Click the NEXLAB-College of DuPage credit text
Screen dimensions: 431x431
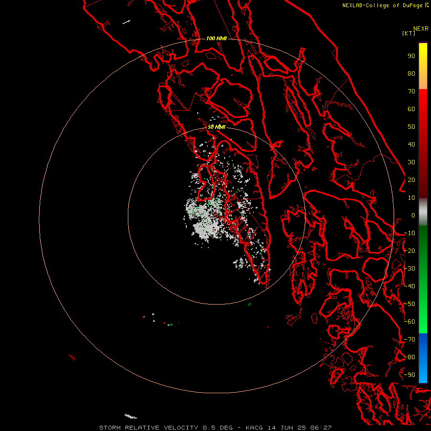point(385,5)
